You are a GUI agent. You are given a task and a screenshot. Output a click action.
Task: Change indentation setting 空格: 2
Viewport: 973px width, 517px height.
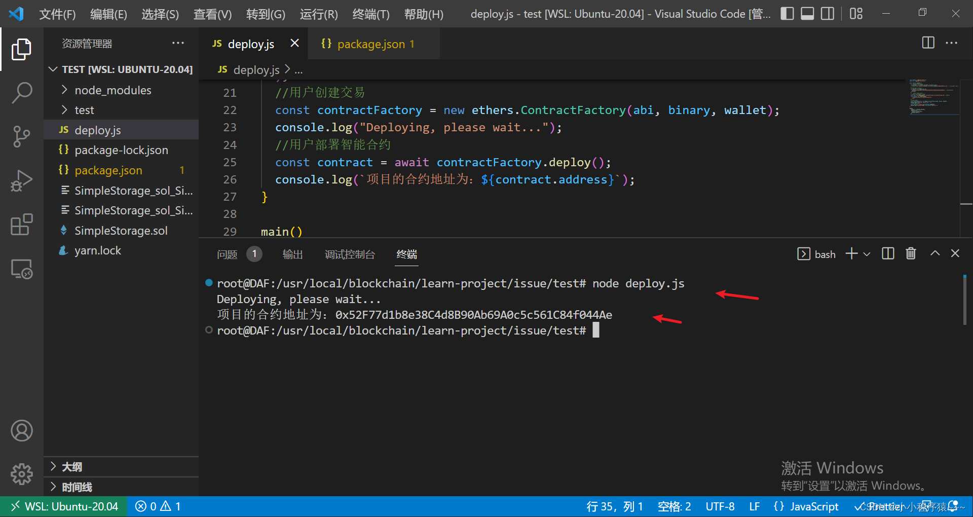(x=674, y=506)
